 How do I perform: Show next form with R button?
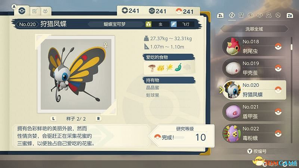[98, 118]
